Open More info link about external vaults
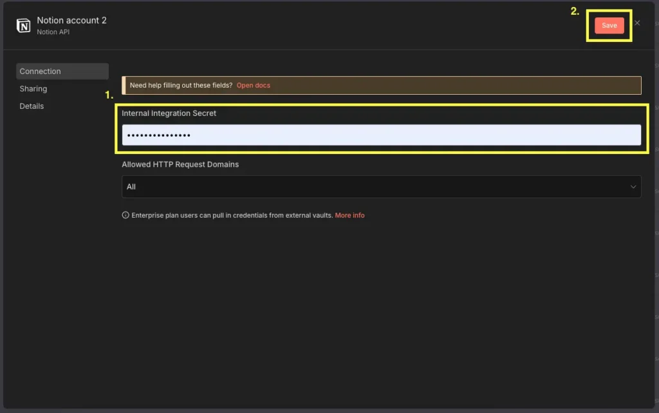The width and height of the screenshot is (659, 413). pyautogui.click(x=349, y=215)
